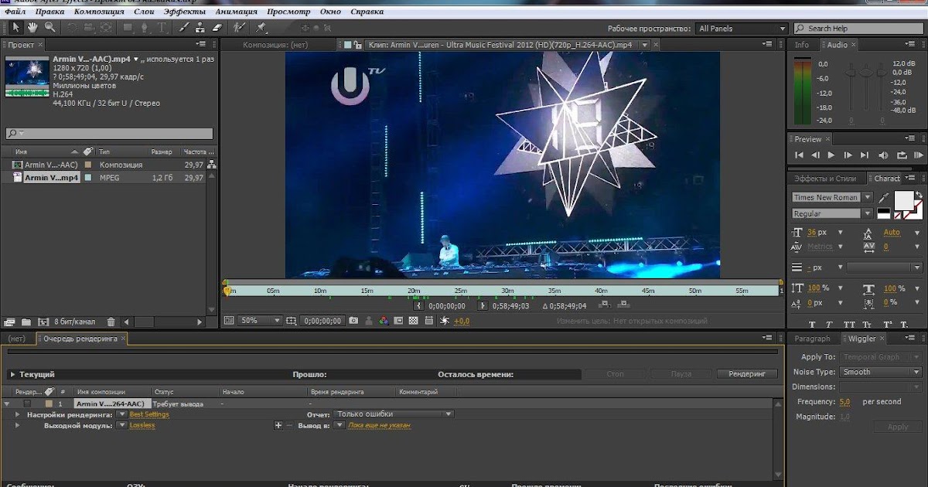928x487 pixels.
Task: Click the 'Рендеринг' button
Action: click(746, 374)
